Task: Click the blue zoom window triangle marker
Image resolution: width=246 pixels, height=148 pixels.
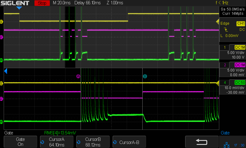Action: [5, 72]
